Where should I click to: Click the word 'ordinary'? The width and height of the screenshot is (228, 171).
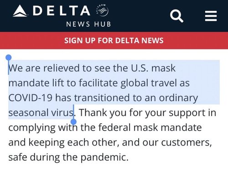178,98
